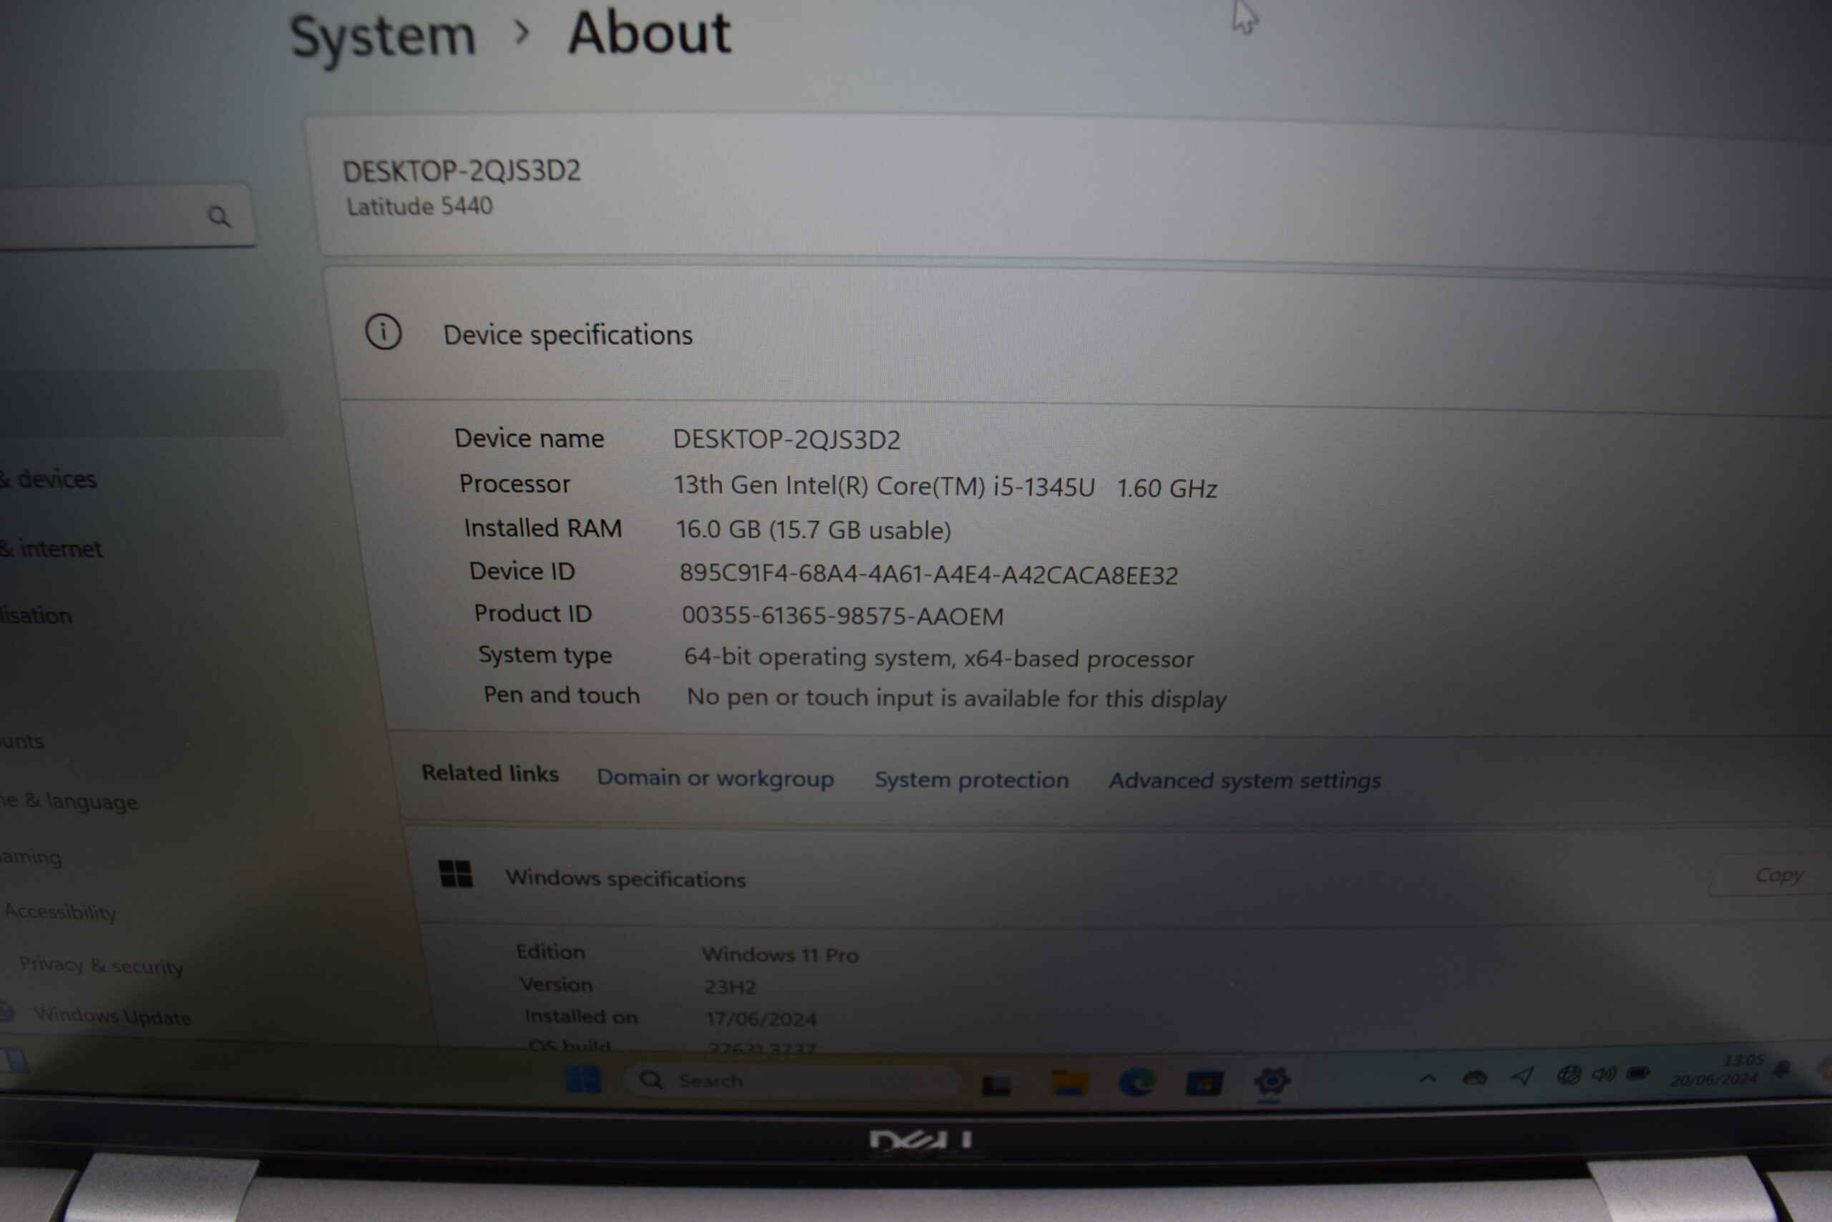Click the Product ID '00355-61365-98575-AAOEM'

[x=843, y=616]
